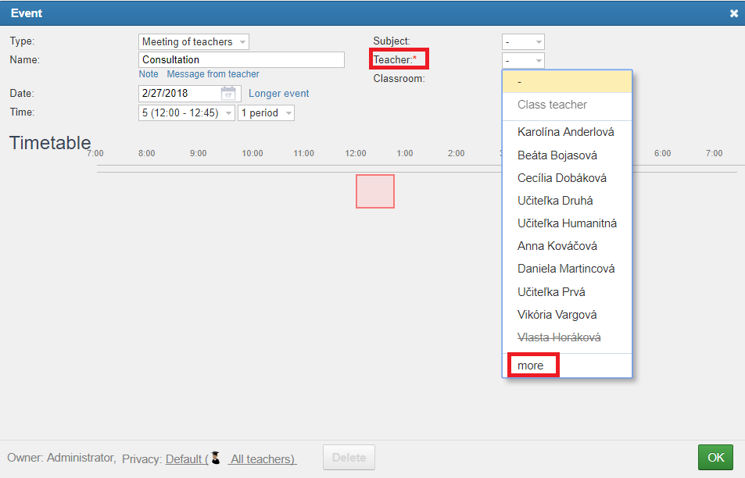Image resolution: width=745 pixels, height=478 pixels.
Task: Choose Vikória Vargová from teacher list
Action: [x=568, y=315]
